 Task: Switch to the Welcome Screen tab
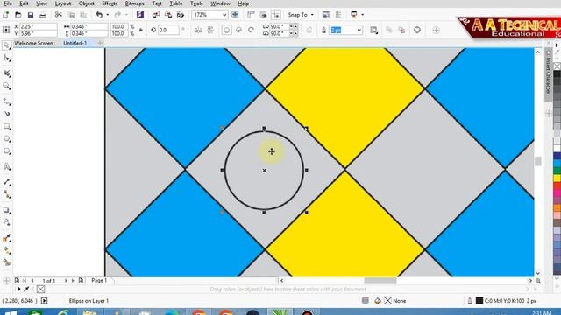coord(33,43)
